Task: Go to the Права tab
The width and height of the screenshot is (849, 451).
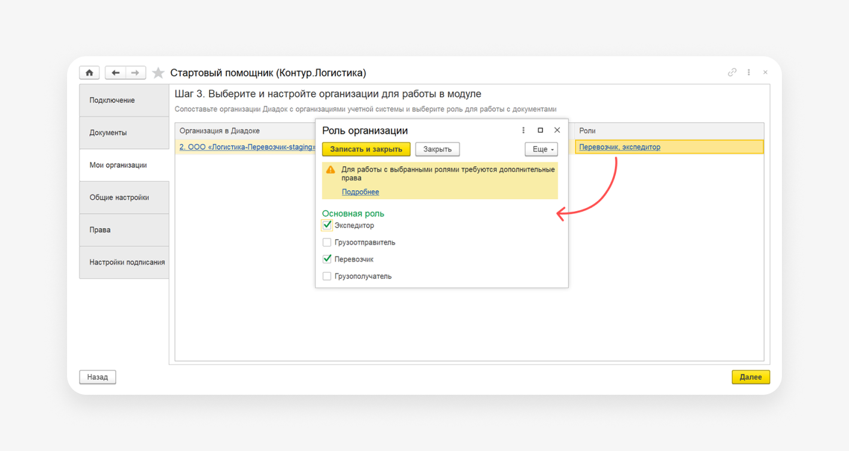Action: pyautogui.click(x=124, y=230)
